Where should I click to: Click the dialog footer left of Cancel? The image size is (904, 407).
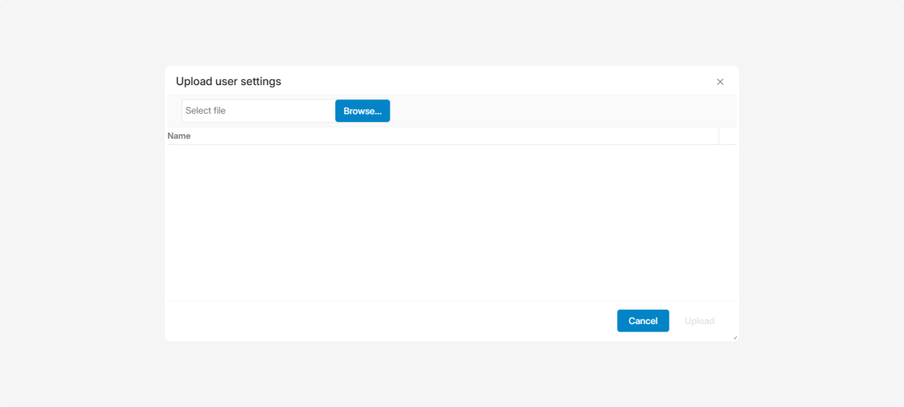392,321
